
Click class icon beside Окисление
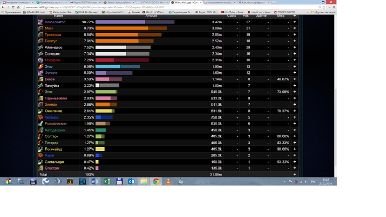pos(41,111)
